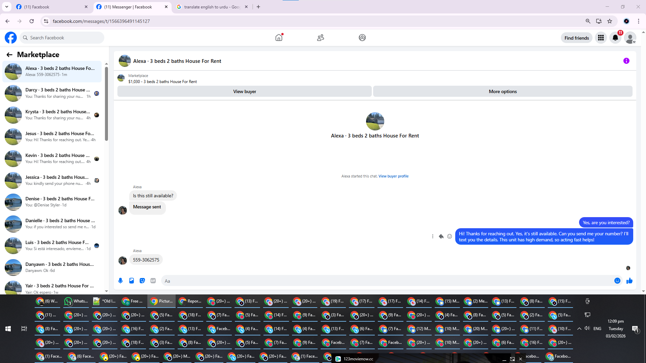Image resolution: width=646 pixels, height=363 pixels.
Task: Open the account profile dropdown
Action: point(630,38)
